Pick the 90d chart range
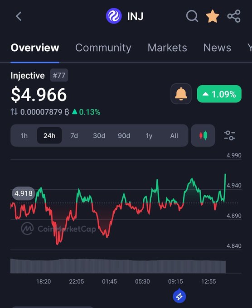 (x=124, y=136)
